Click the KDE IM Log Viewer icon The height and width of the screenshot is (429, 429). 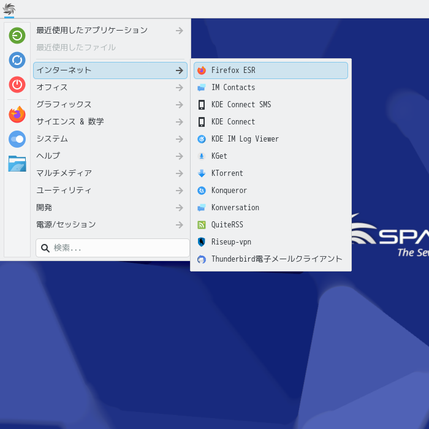202,139
